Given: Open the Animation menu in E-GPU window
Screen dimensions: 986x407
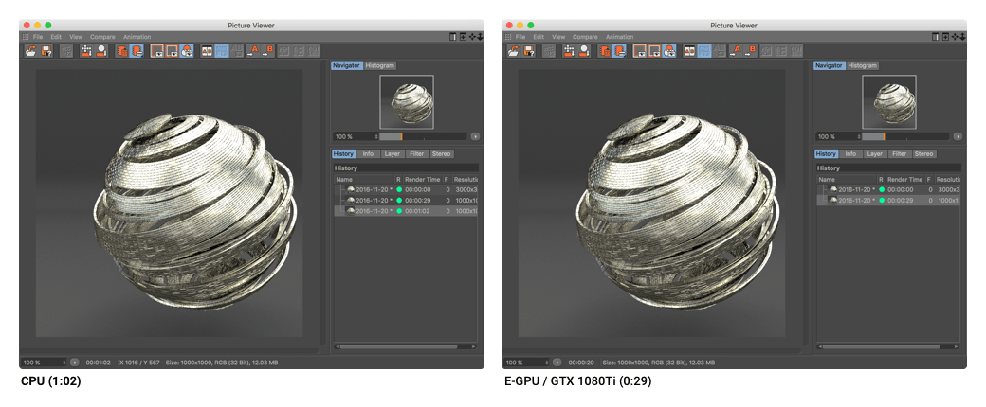Looking at the screenshot, I should [x=619, y=37].
